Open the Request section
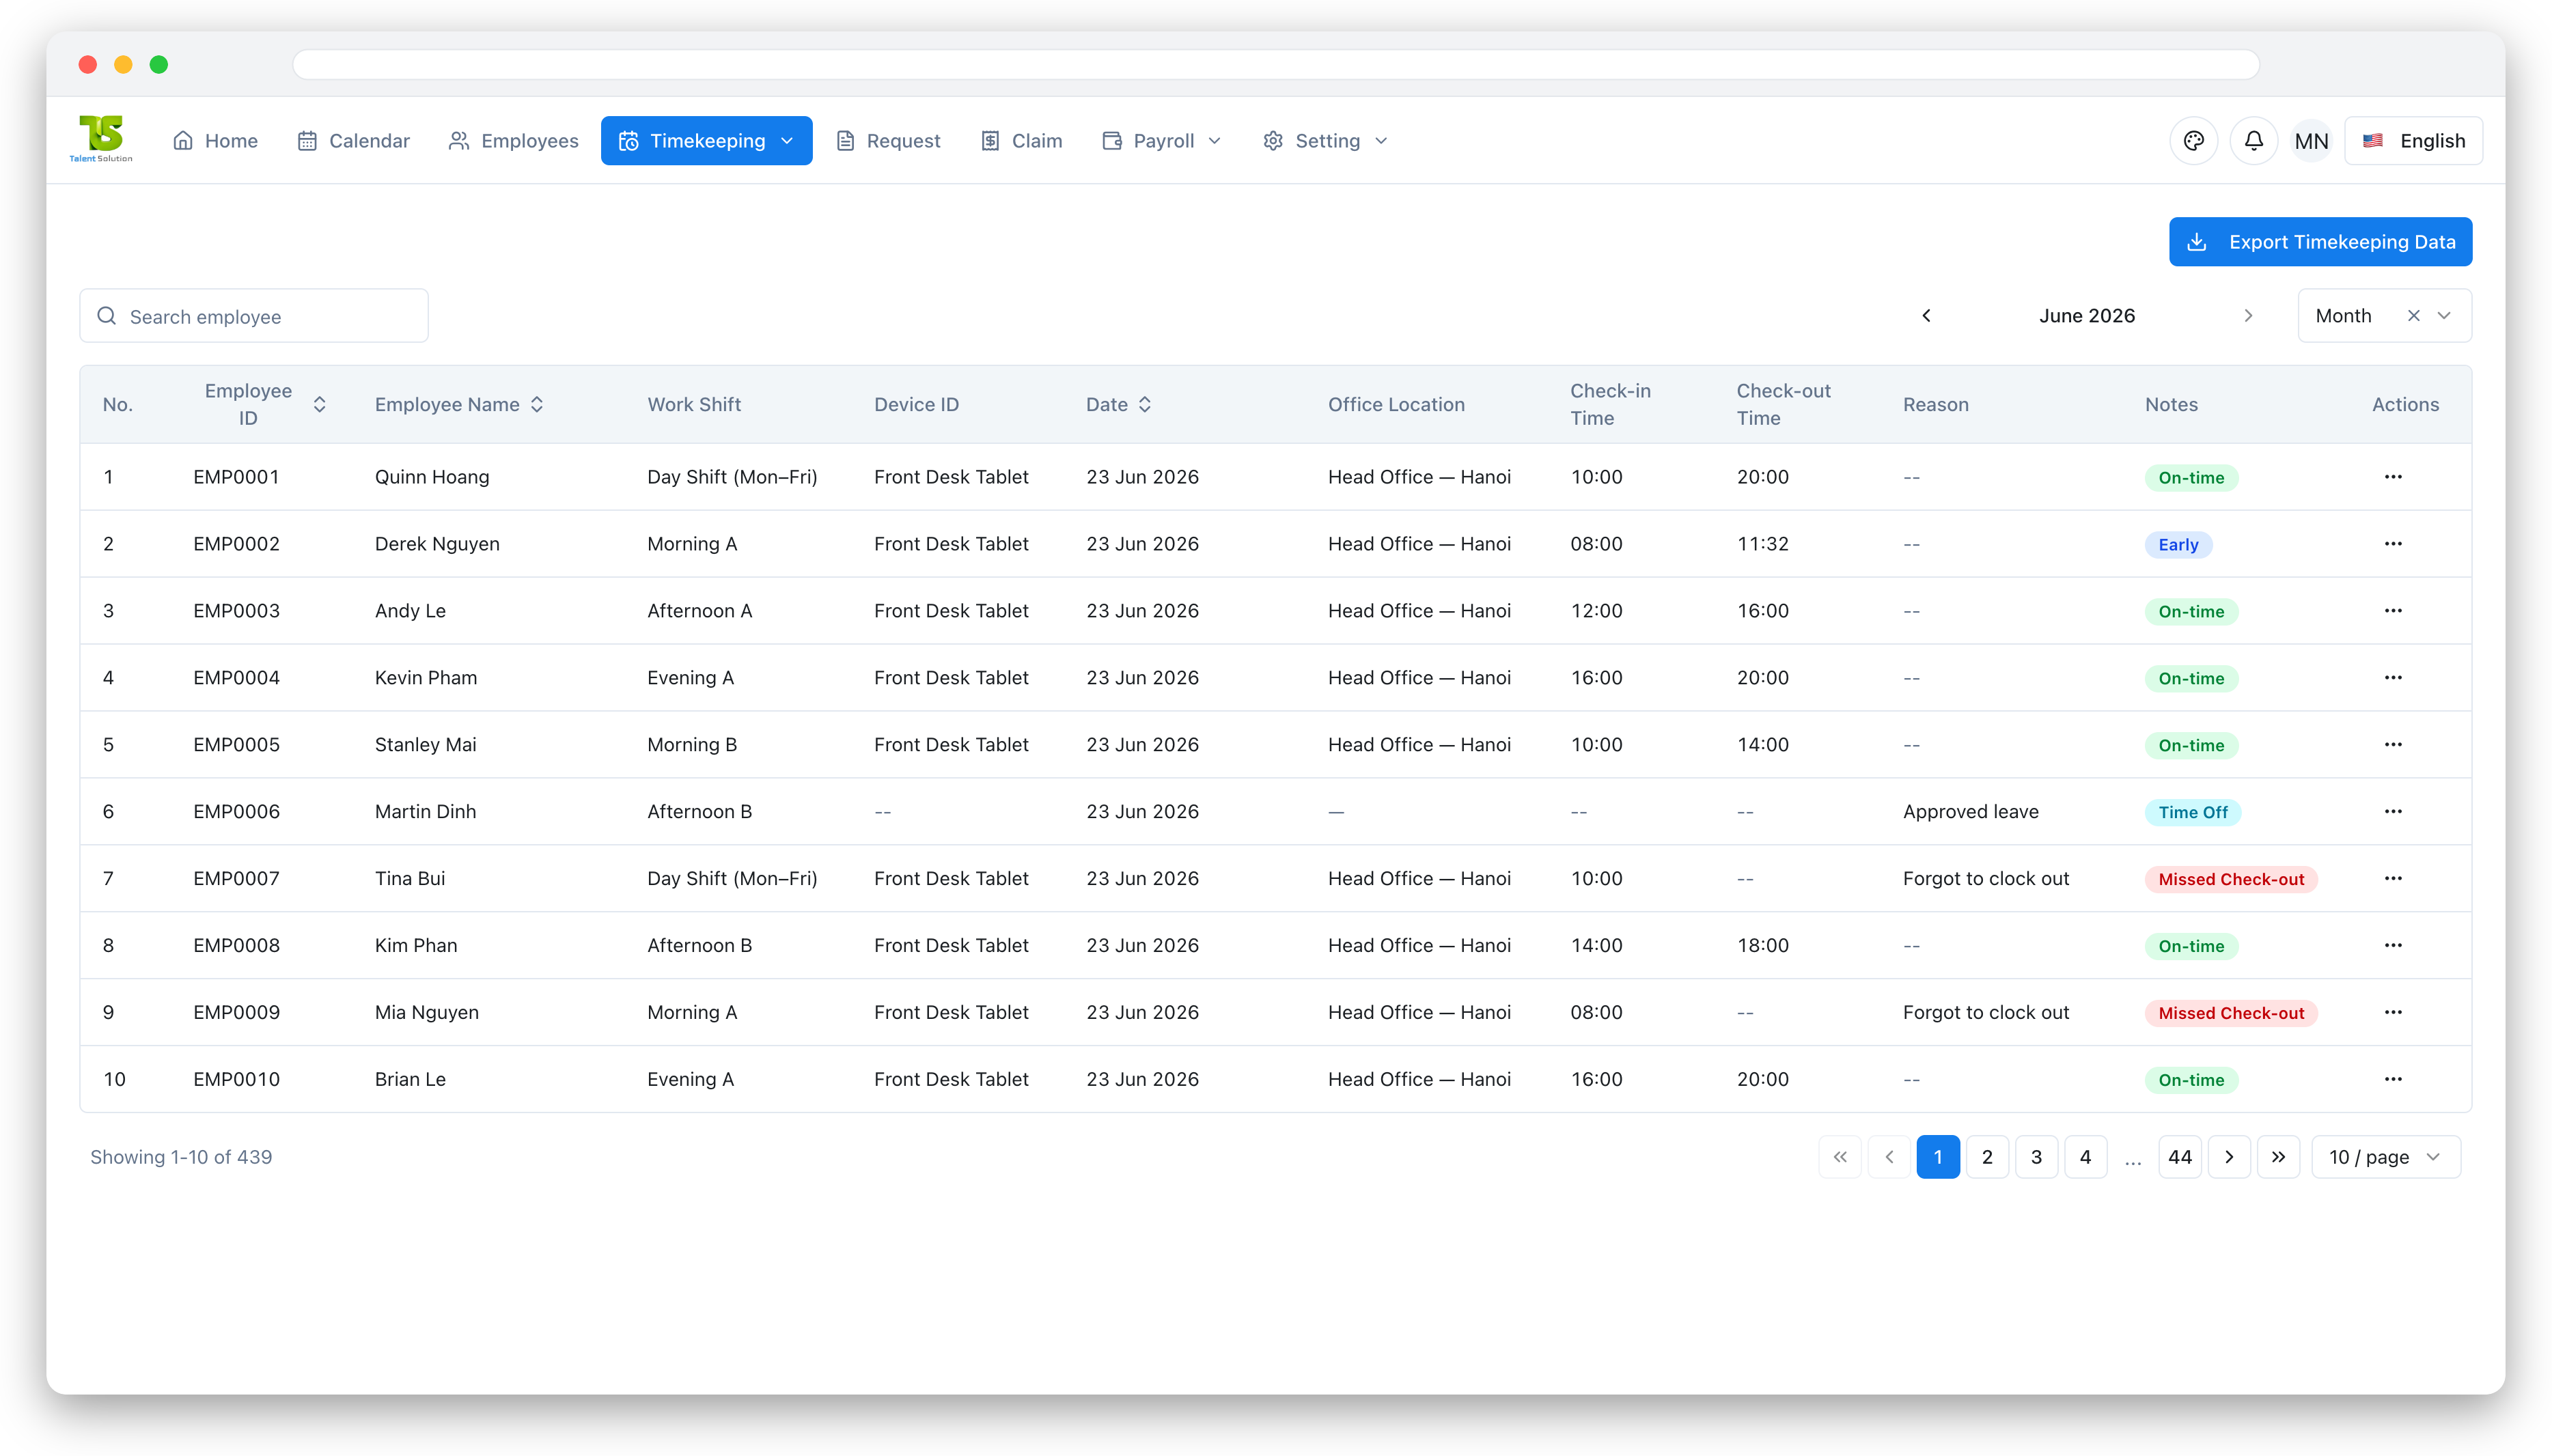 (888, 141)
